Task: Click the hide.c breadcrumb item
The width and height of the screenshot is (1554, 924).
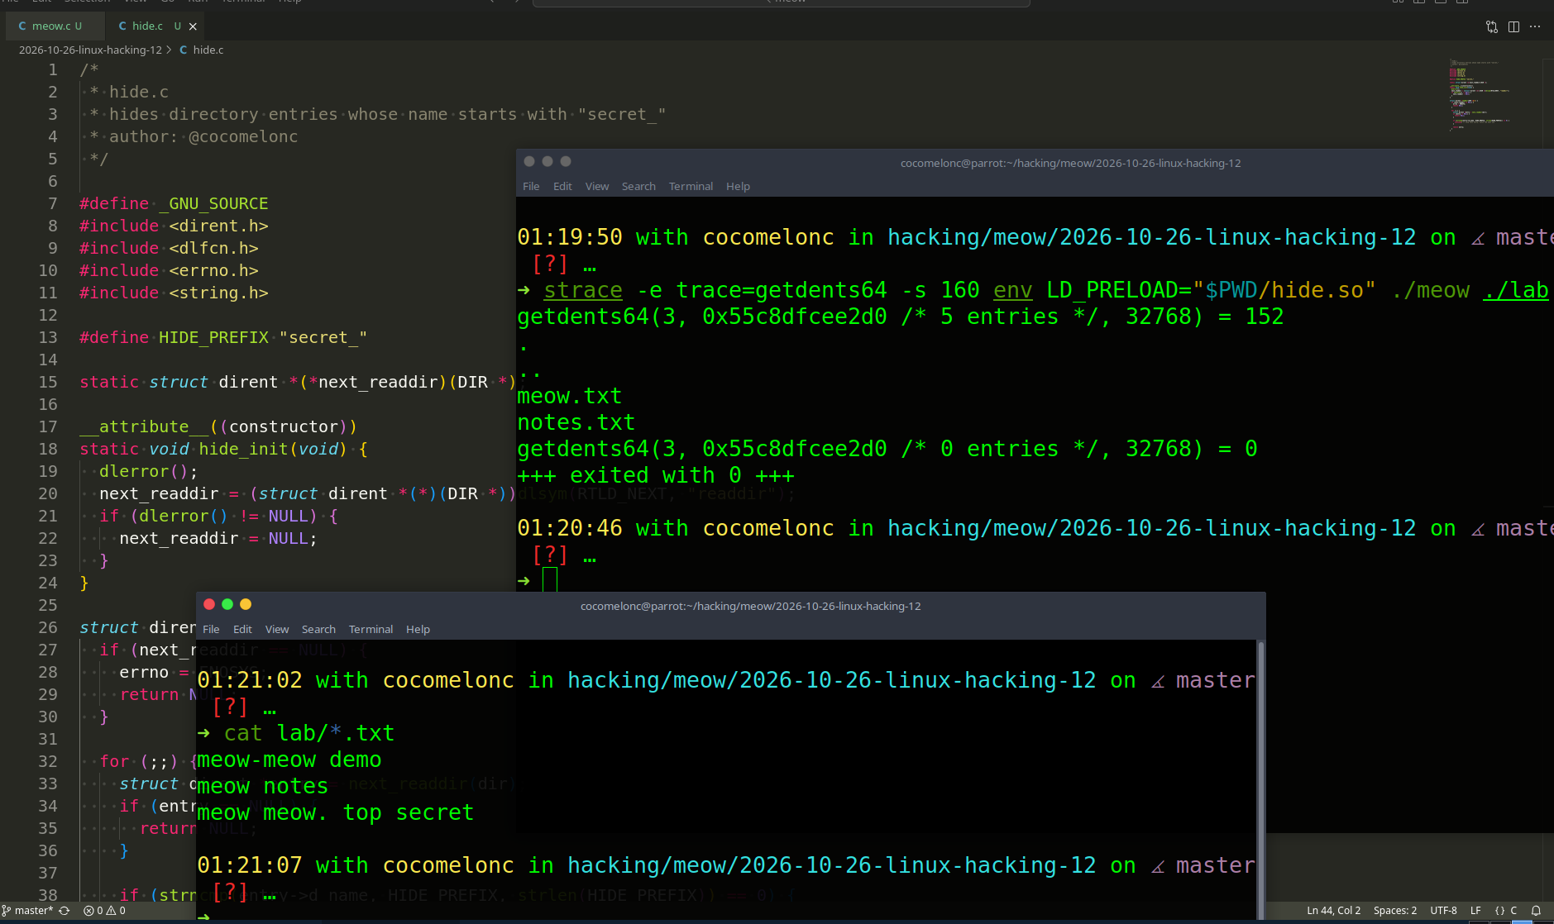Action: pyautogui.click(x=202, y=50)
